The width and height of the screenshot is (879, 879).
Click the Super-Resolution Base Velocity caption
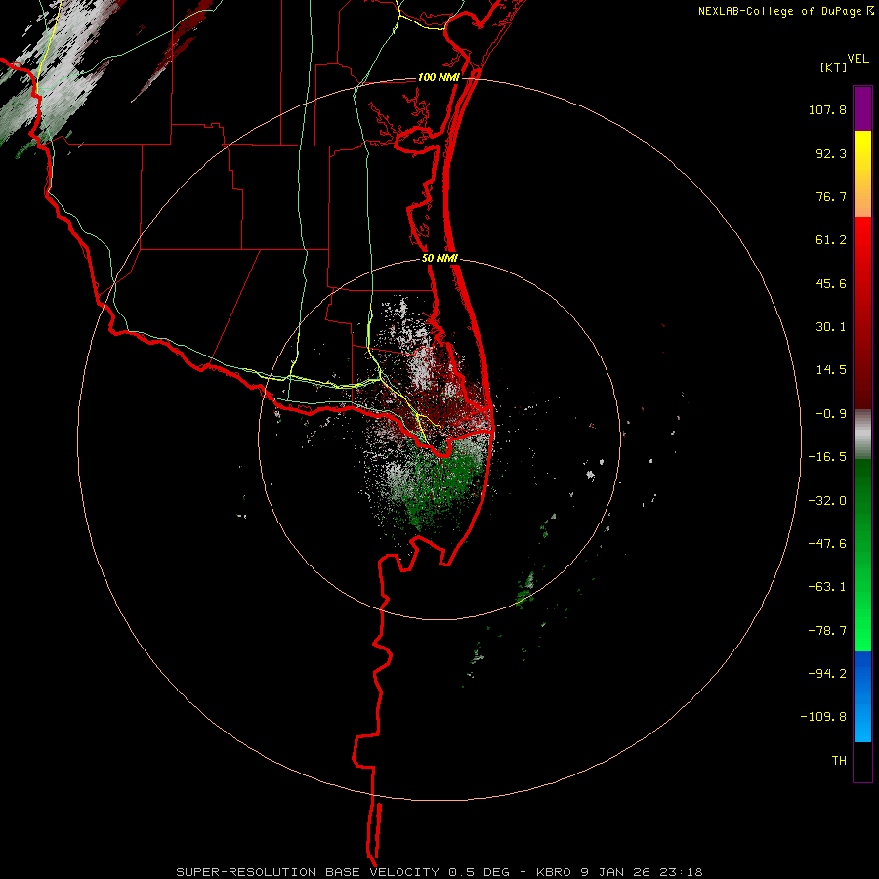[439, 872]
